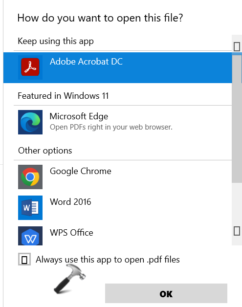Enable Always use this app checkbox
Image resolution: width=242 pixels, height=307 pixels.
pyautogui.click(x=24, y=259)
